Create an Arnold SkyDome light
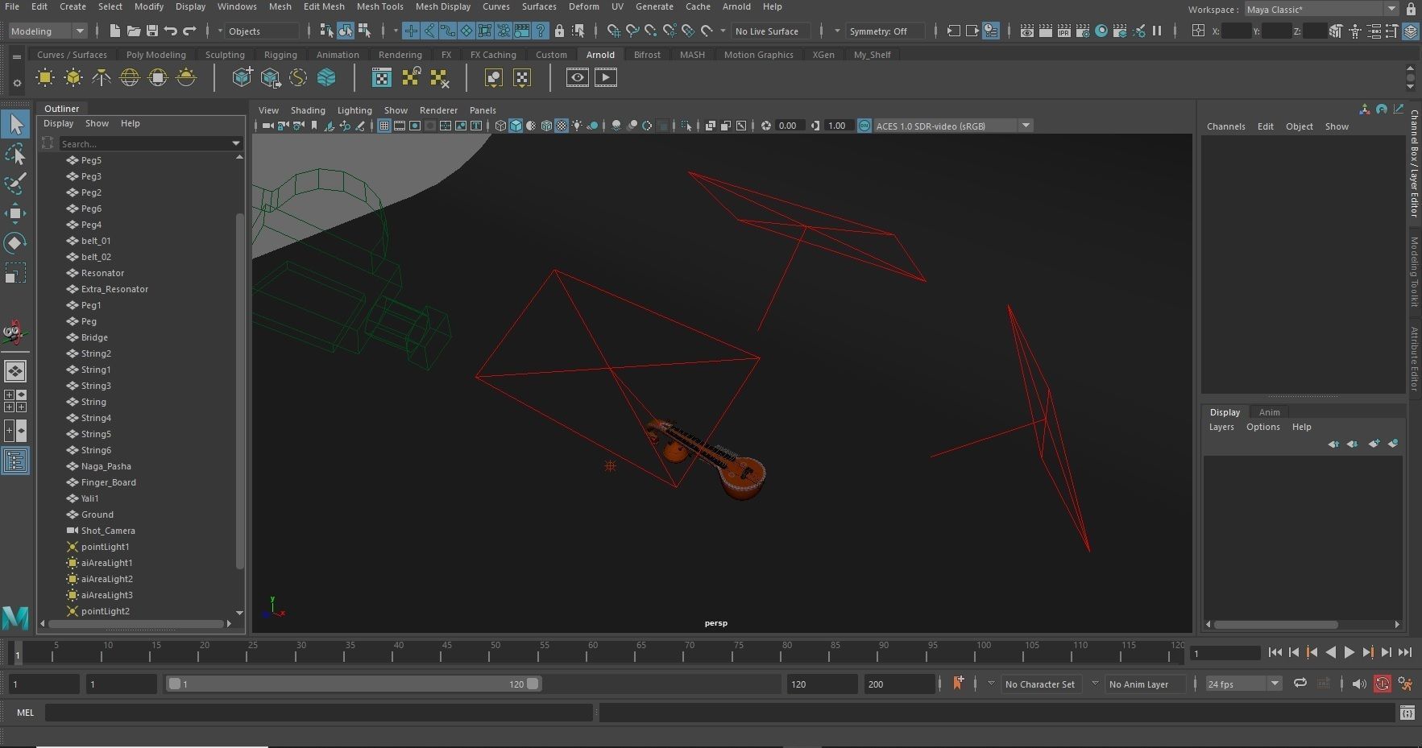 pos(130,78)
